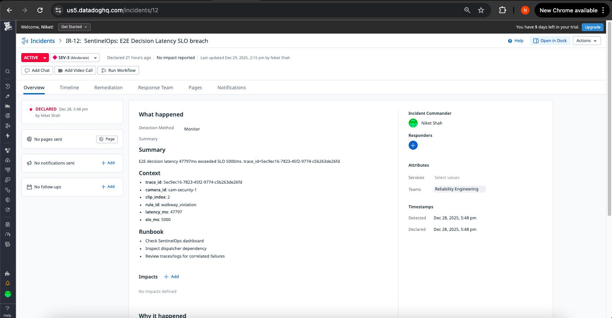Go to the Pages tab
Screen dimensions: 612x318
pyautogui.click(x=195, y=88)
